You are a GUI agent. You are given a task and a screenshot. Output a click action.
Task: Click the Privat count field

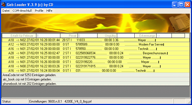88,36
